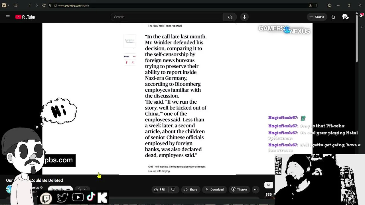Click the feed icon in the address bar
The image size is (365, 205).
click(311, 5)
